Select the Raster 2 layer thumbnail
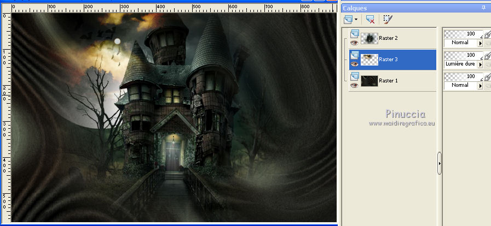This screenshot has height=226, width=491. (x=369, y=38)
